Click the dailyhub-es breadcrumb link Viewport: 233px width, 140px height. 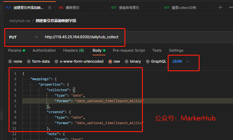pos(20,21)
